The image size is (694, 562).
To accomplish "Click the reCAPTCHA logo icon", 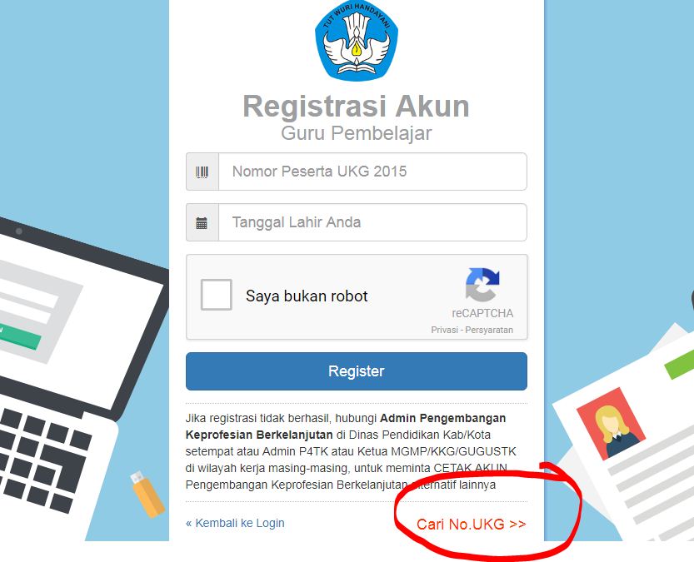I will [x=482, y=284].
